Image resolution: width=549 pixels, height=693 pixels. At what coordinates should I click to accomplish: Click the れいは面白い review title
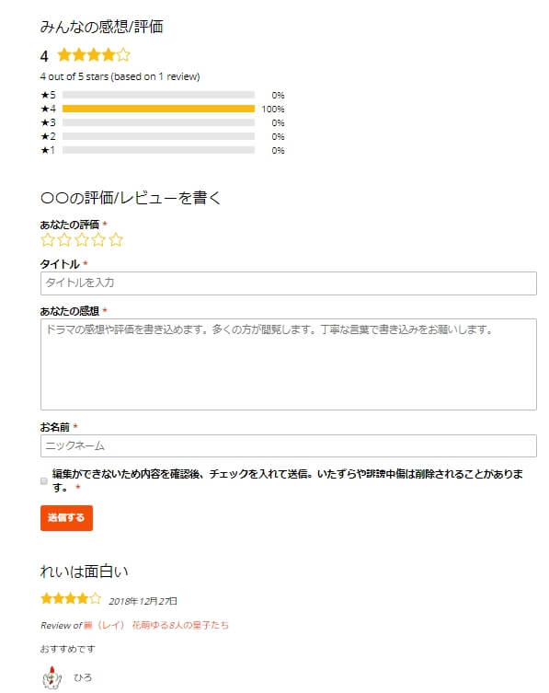[84, 572]
